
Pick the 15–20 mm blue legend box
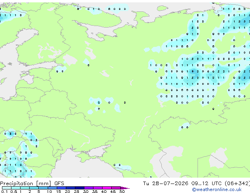62,188
